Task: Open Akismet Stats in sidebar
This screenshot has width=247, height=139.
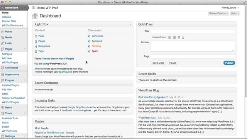Action: pyautogui.click(x=9, y=21)
